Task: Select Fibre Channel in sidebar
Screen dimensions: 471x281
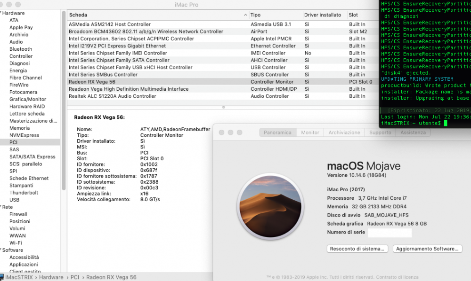Action: click(25, 78)
